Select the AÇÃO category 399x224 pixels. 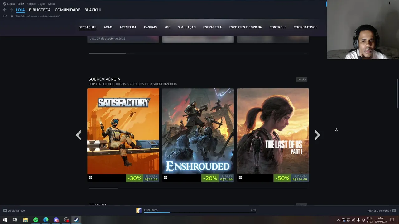pos(108,27)
